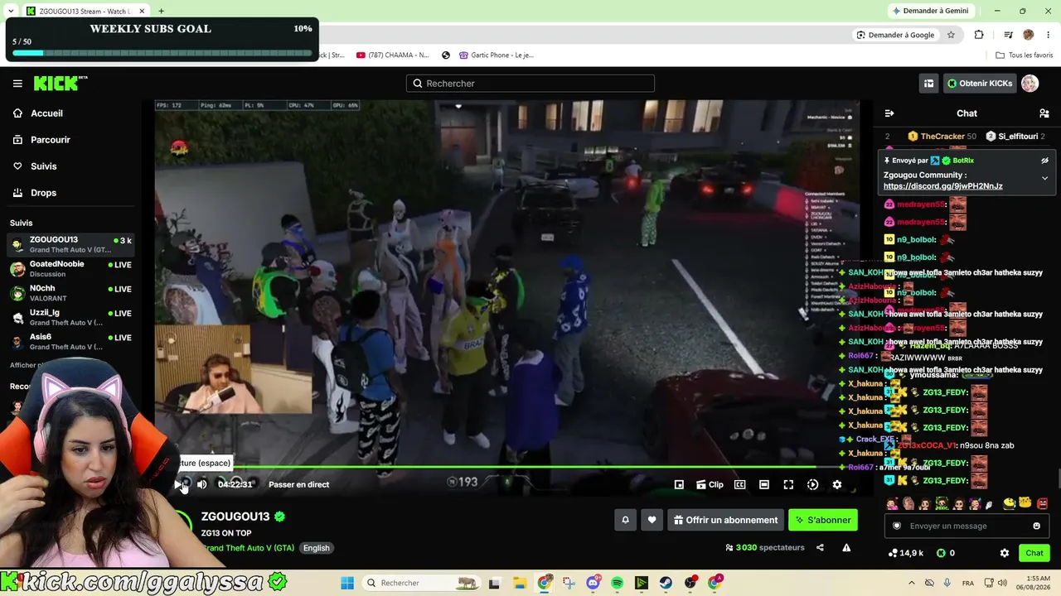Switch to the ZGOUGOU13 Stream tab
Screen dimensions: 1061x596
85,11
